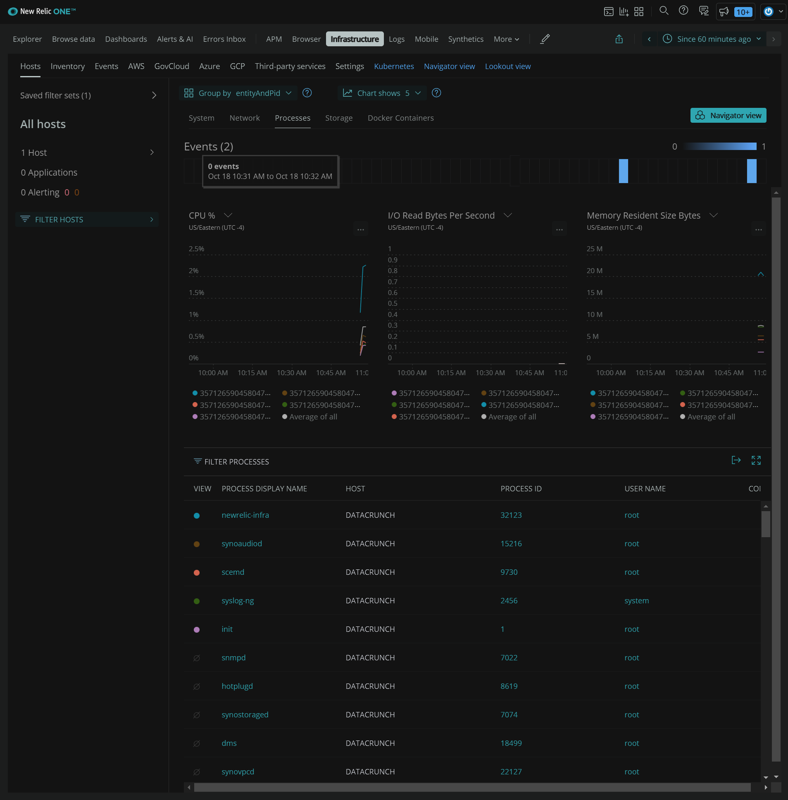Open the newrelic-infra process link
This screenshot has height=800, width=788.
click(245, 515)
